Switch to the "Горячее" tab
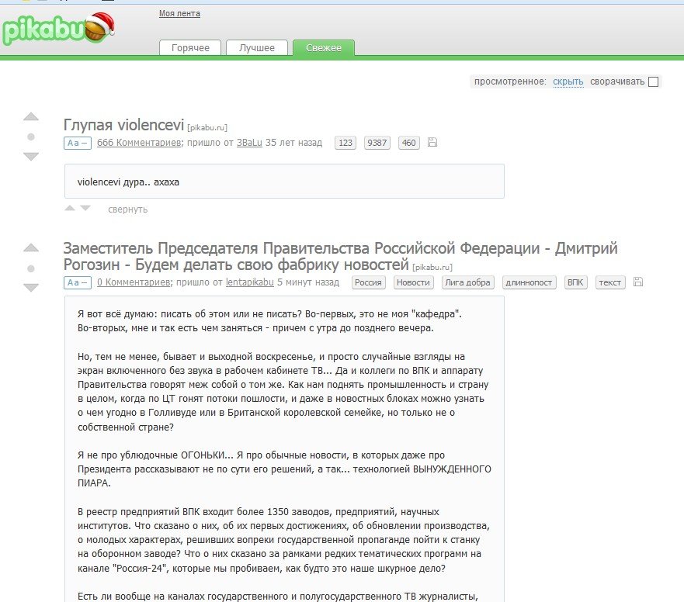This screenshot has width=684, height=602. (190, 47)
